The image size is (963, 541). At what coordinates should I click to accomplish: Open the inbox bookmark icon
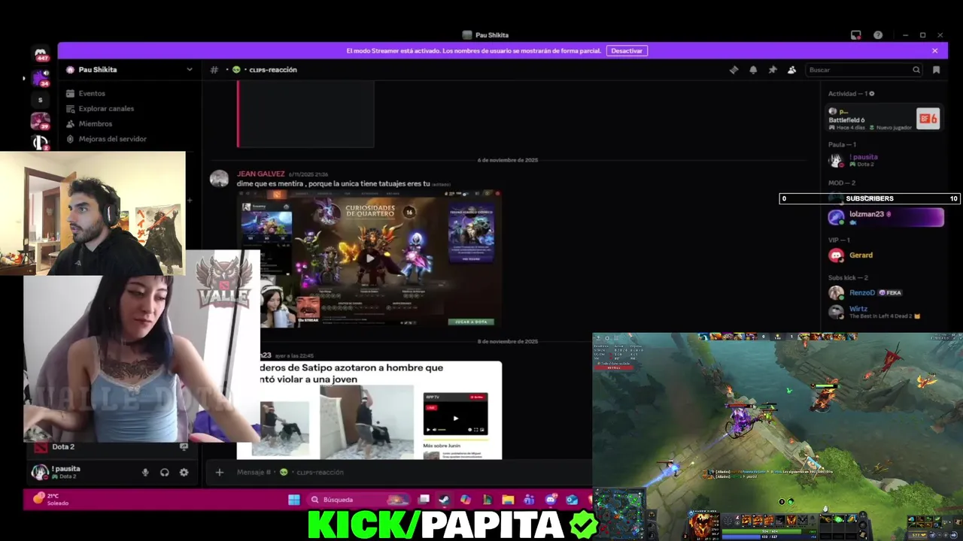[936, 70]
